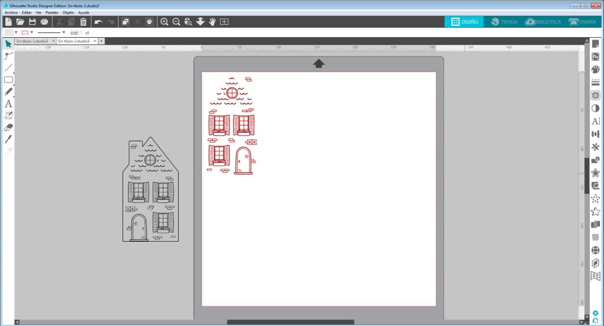Viewport: 604px width, 326px height.
Task: Open the Archivo menu
Action: click(x=11, y=12)
